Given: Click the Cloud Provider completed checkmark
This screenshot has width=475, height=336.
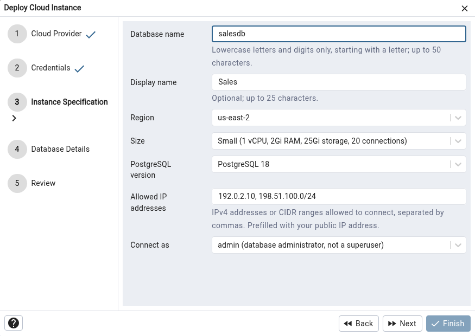Looking at the screenshot, I should (x=91, y=35).
